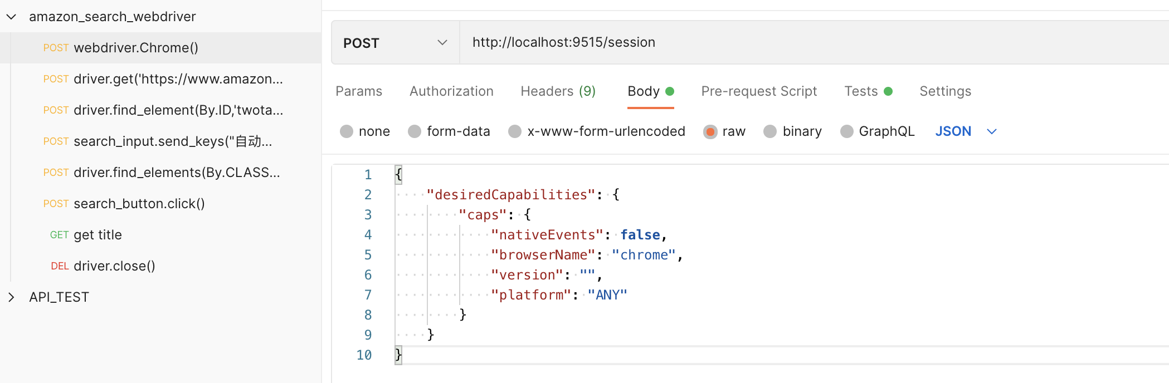This screenshot has width=1169, height=383.
Task: Click the request URL input field
Action: click(x=780, y=42)
